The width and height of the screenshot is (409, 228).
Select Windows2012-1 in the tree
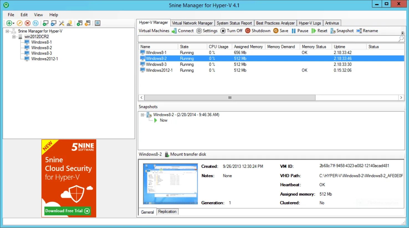[x=44, y=59]
